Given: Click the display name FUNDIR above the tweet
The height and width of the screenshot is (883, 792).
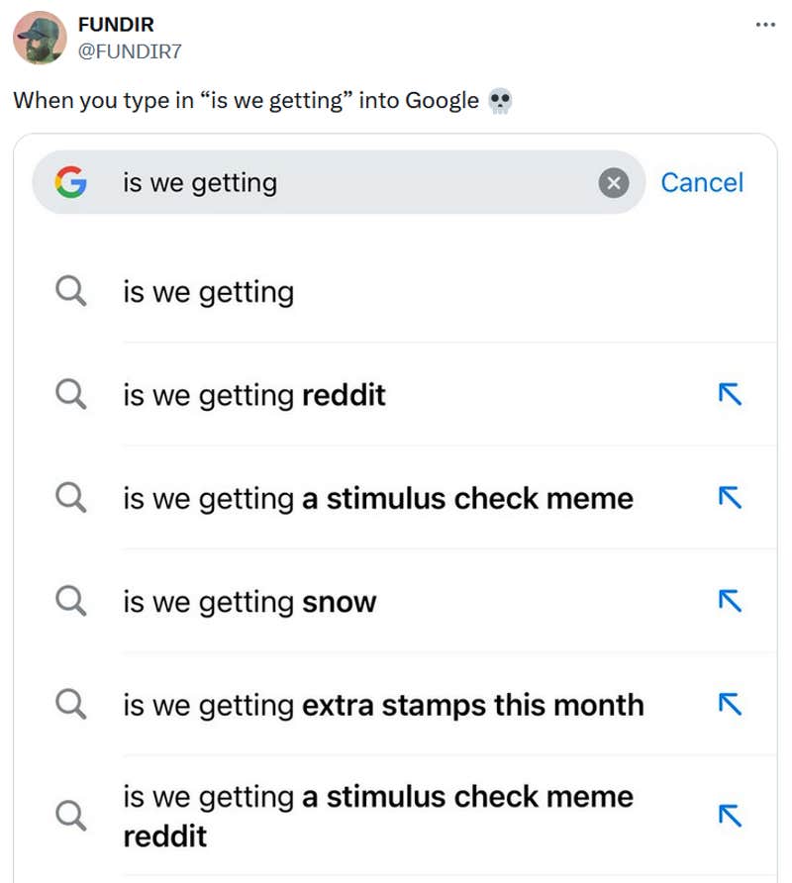Looking at the screenshot, I should click(x=116, y=24).
